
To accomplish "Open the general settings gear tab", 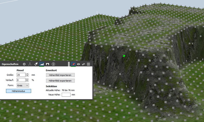I will [24, 64].
